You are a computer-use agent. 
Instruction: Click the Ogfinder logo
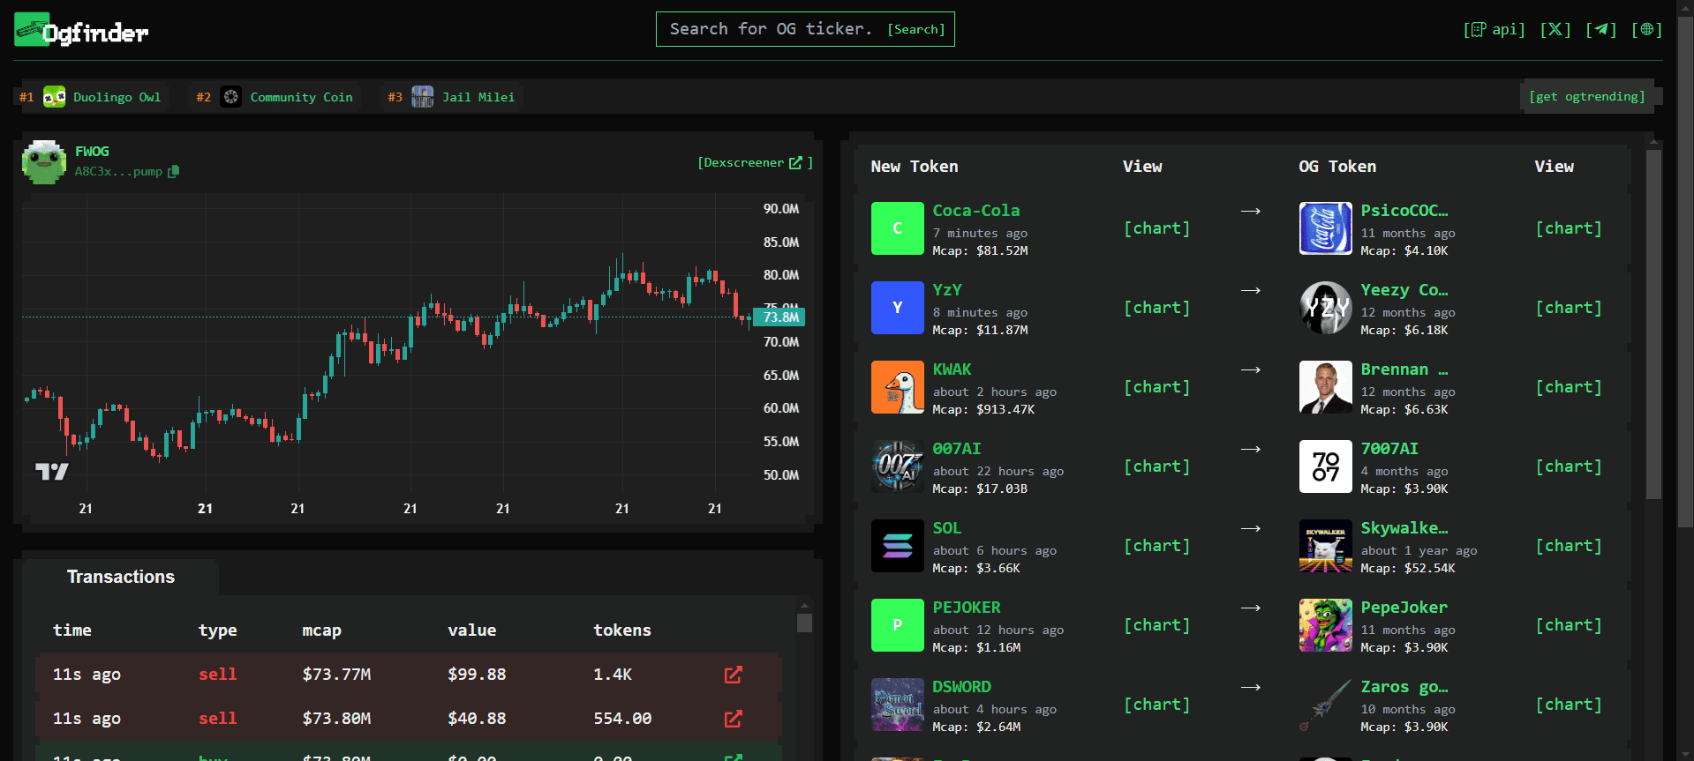pyautogui.click(x=81, y=31)
